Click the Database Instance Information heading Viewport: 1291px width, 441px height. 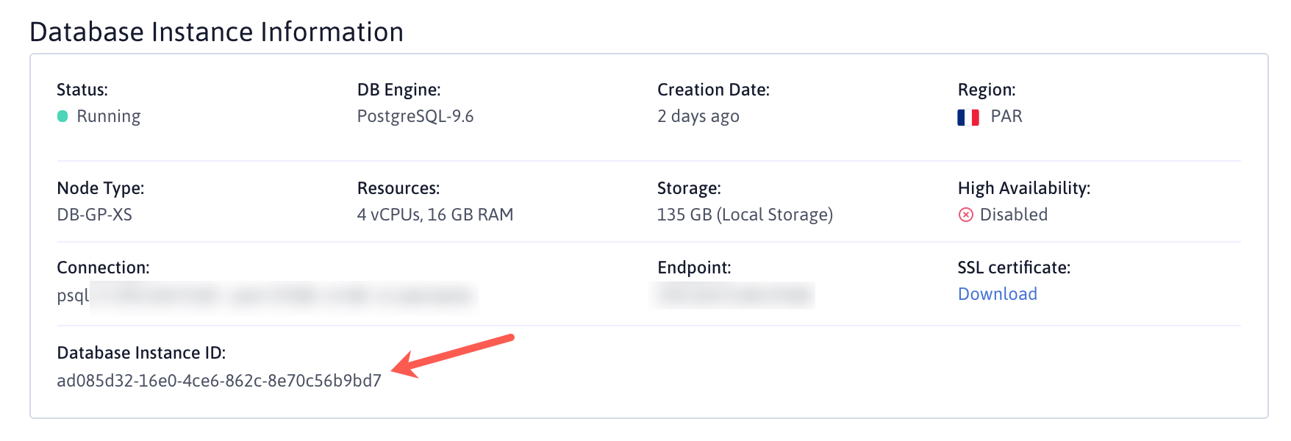(x=216, y=32)
